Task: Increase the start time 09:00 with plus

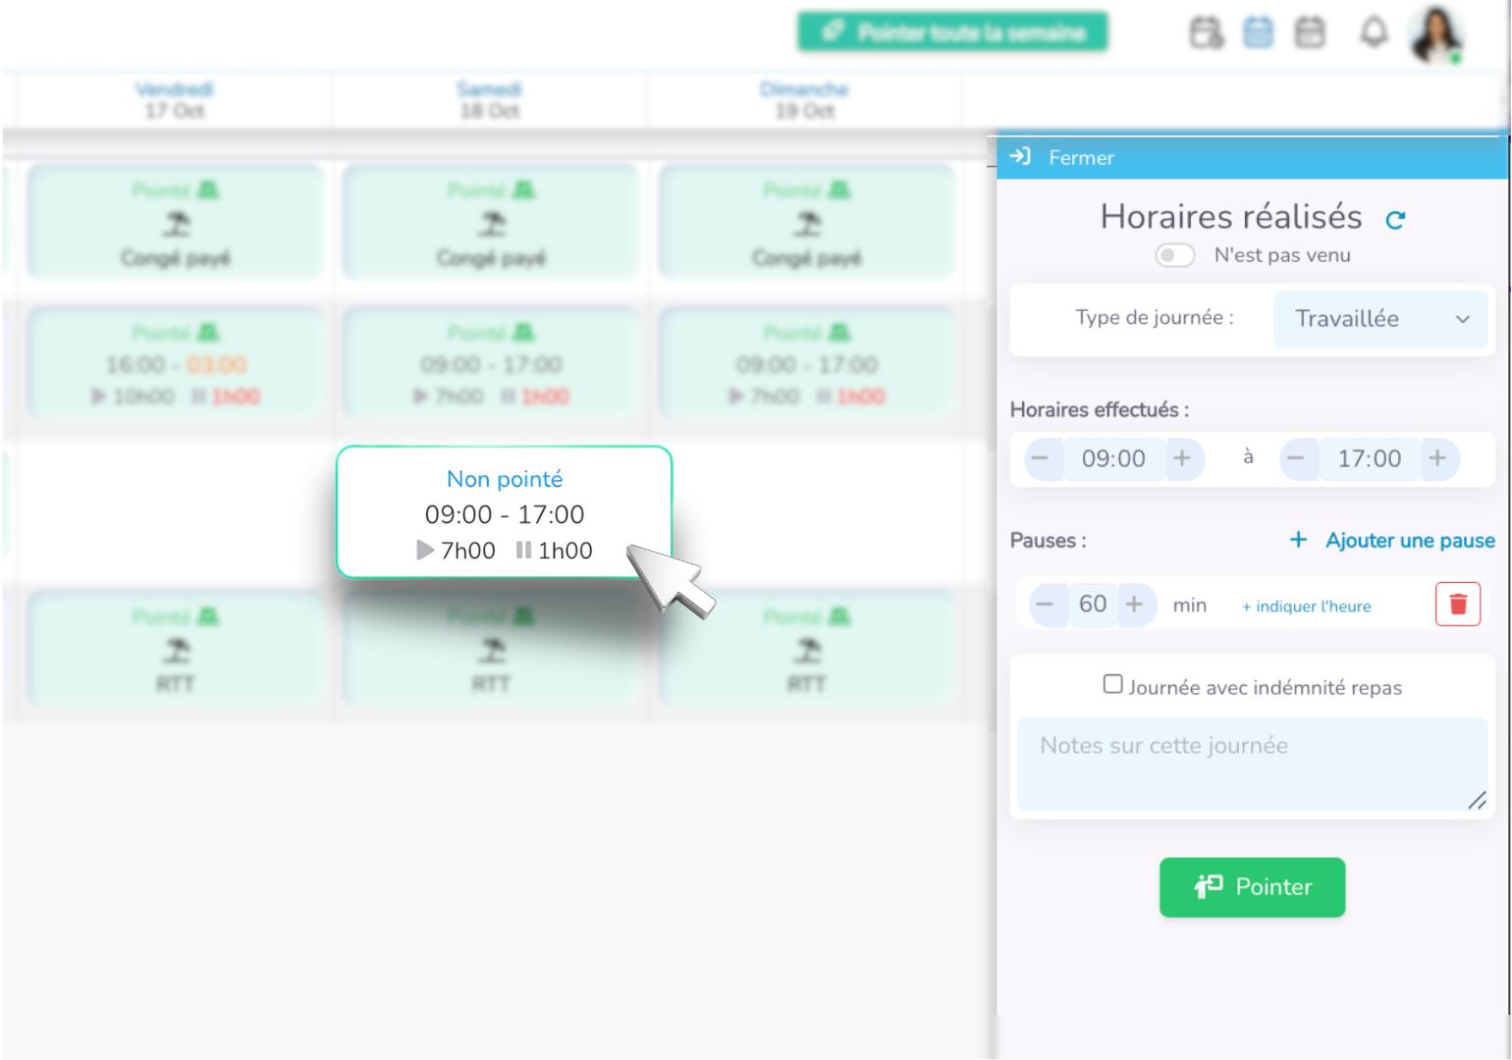Action: [1182, 458]
